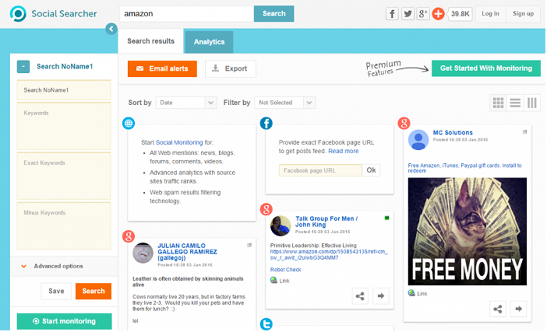This screenshot has width=546, height=331.
Task: Open the Sort by Date dropdown
Action: coord(186,103)
